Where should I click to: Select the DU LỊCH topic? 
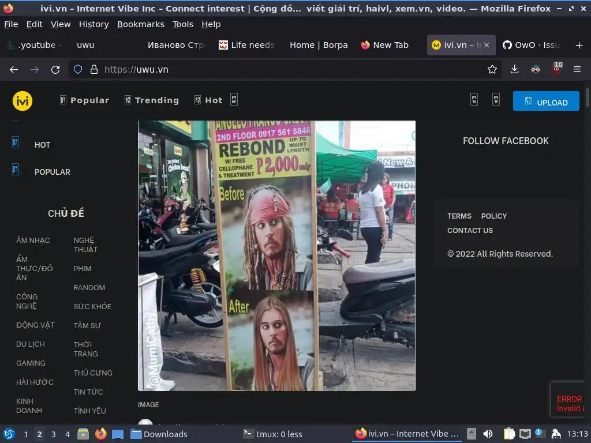click(x=30, y=344)
